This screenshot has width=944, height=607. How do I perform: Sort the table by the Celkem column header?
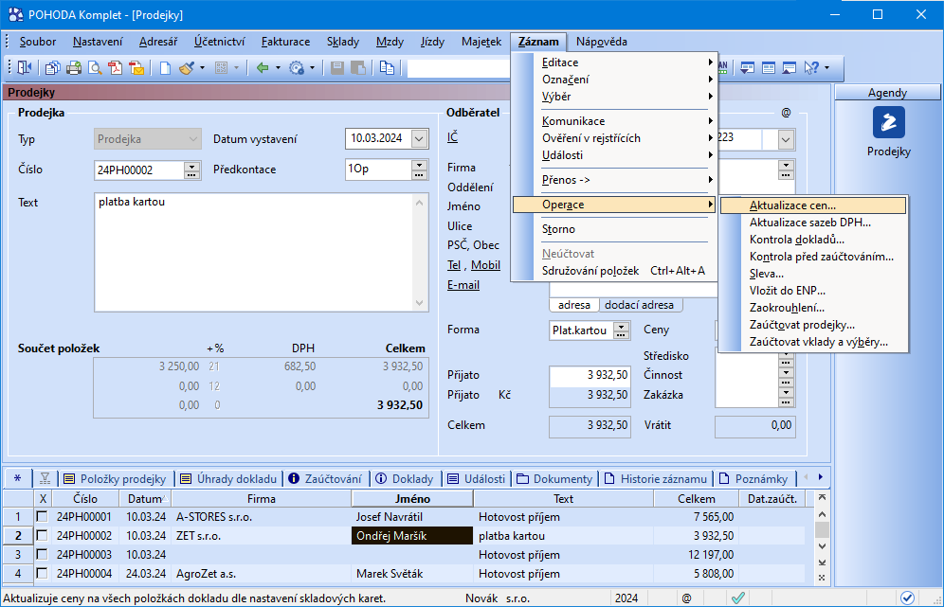tap(697, 499)
